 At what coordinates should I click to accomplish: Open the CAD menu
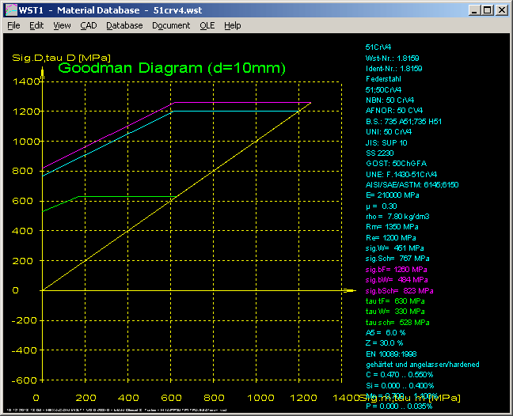pyautogui.click(x=88, y=25)
